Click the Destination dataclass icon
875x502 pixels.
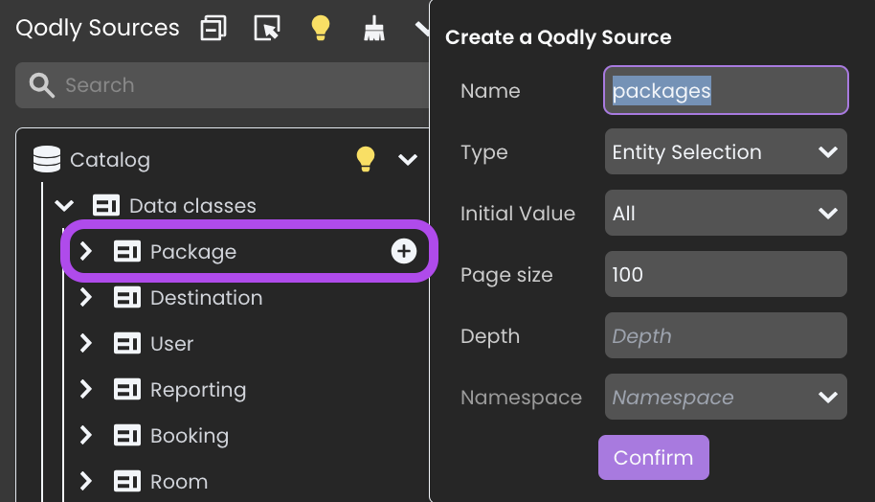pyautogui.click(x=127, y=298)
